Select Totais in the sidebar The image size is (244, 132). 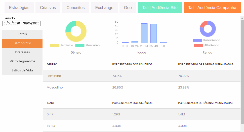[x=22, y=34]
